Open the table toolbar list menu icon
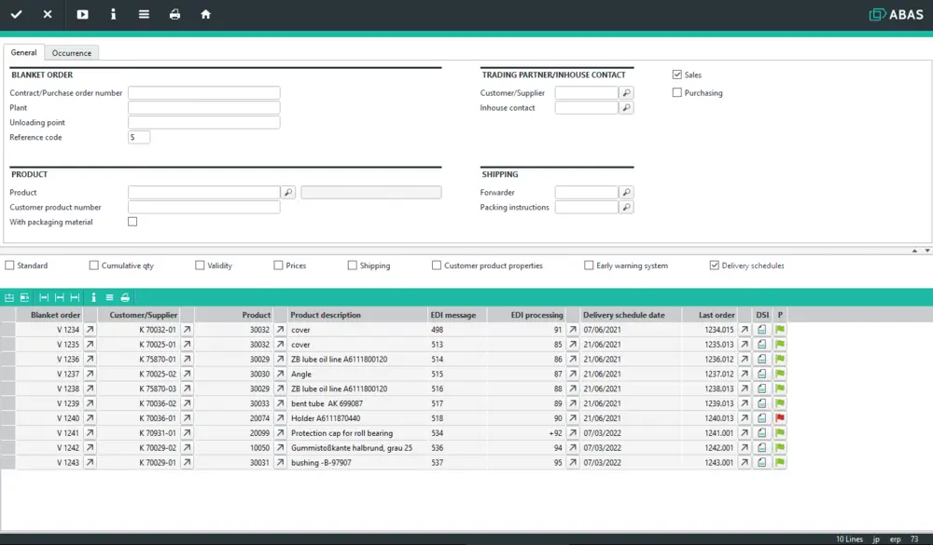Screen dimensions: 933x545 tap(109, 297)
